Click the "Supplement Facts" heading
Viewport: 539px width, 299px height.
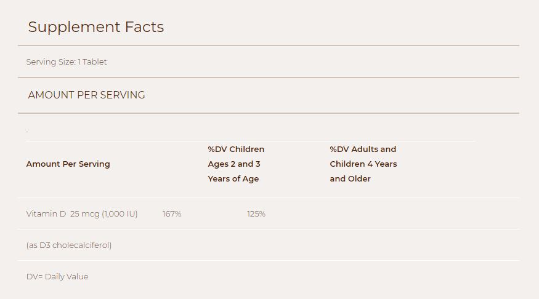tap(95, 27)
